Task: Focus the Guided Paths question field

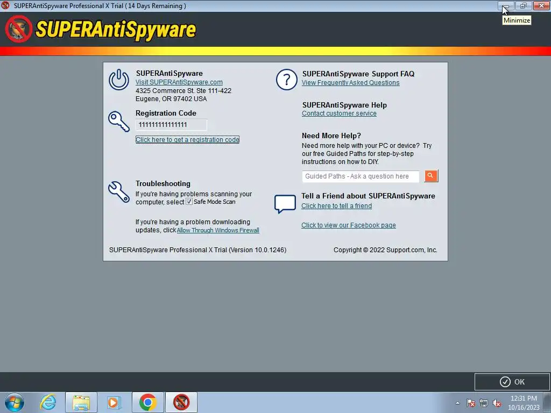Action: (x=361, y=176)
